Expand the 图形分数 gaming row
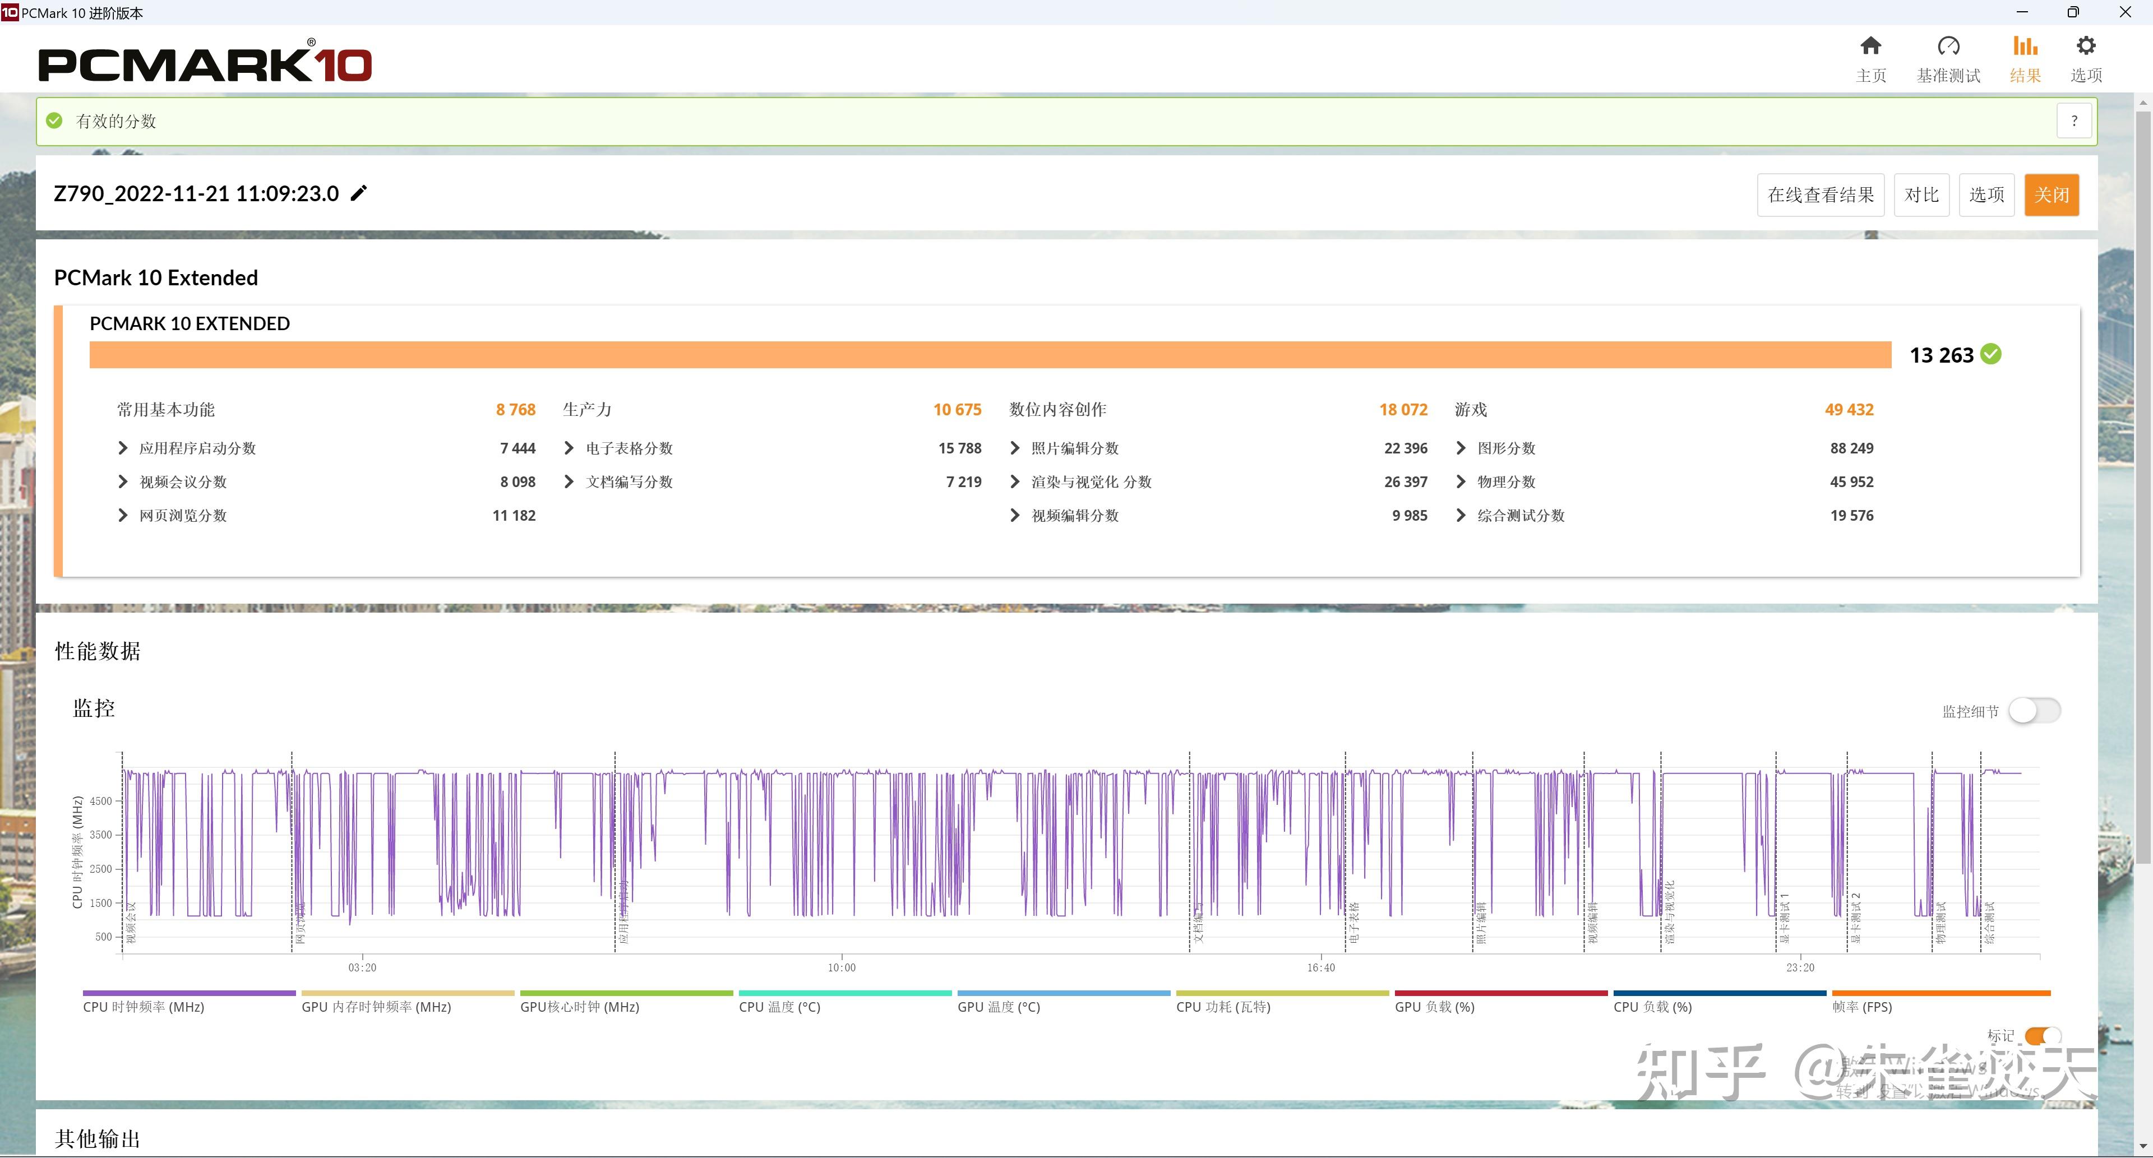The width and height of the screenshot is (2153, 1158). pyautogui.click(x=1461, y=448)
